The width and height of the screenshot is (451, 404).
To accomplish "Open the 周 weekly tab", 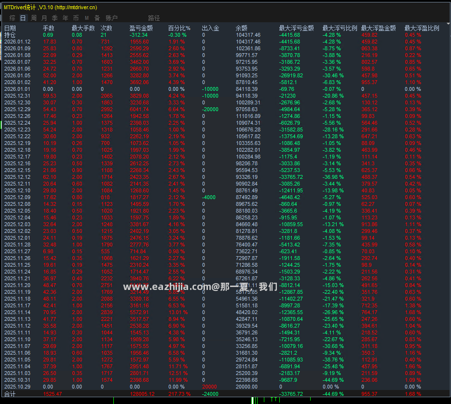I will (x=34, y=18).
